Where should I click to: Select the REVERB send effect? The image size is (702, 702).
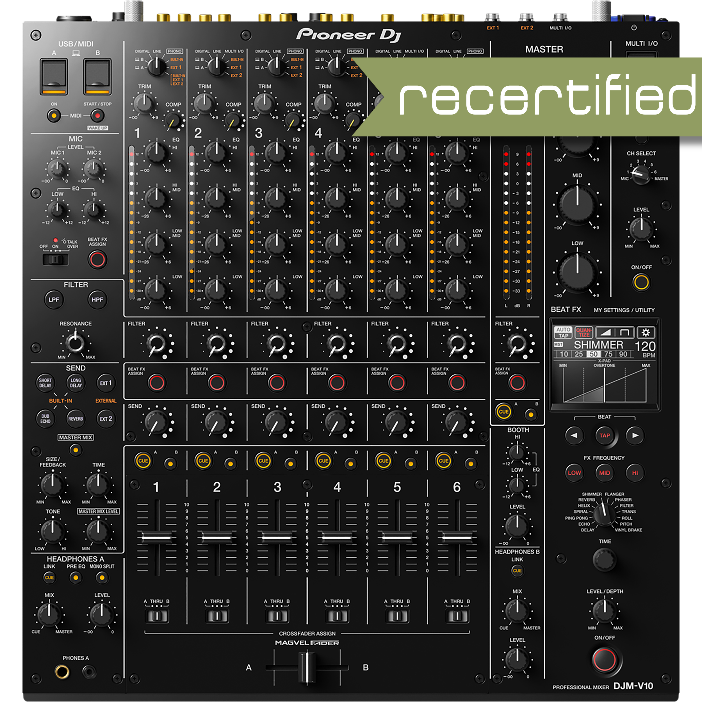76,419
